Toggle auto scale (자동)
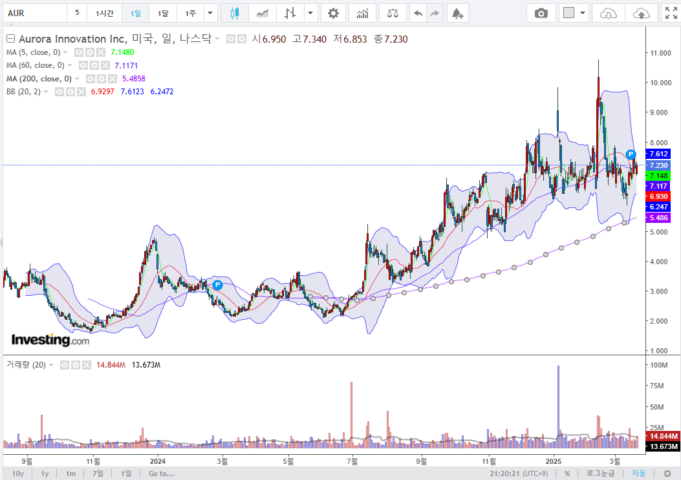The height and width of the screenshot is (480, 681). pyautogui.click(x=639, y=474)
